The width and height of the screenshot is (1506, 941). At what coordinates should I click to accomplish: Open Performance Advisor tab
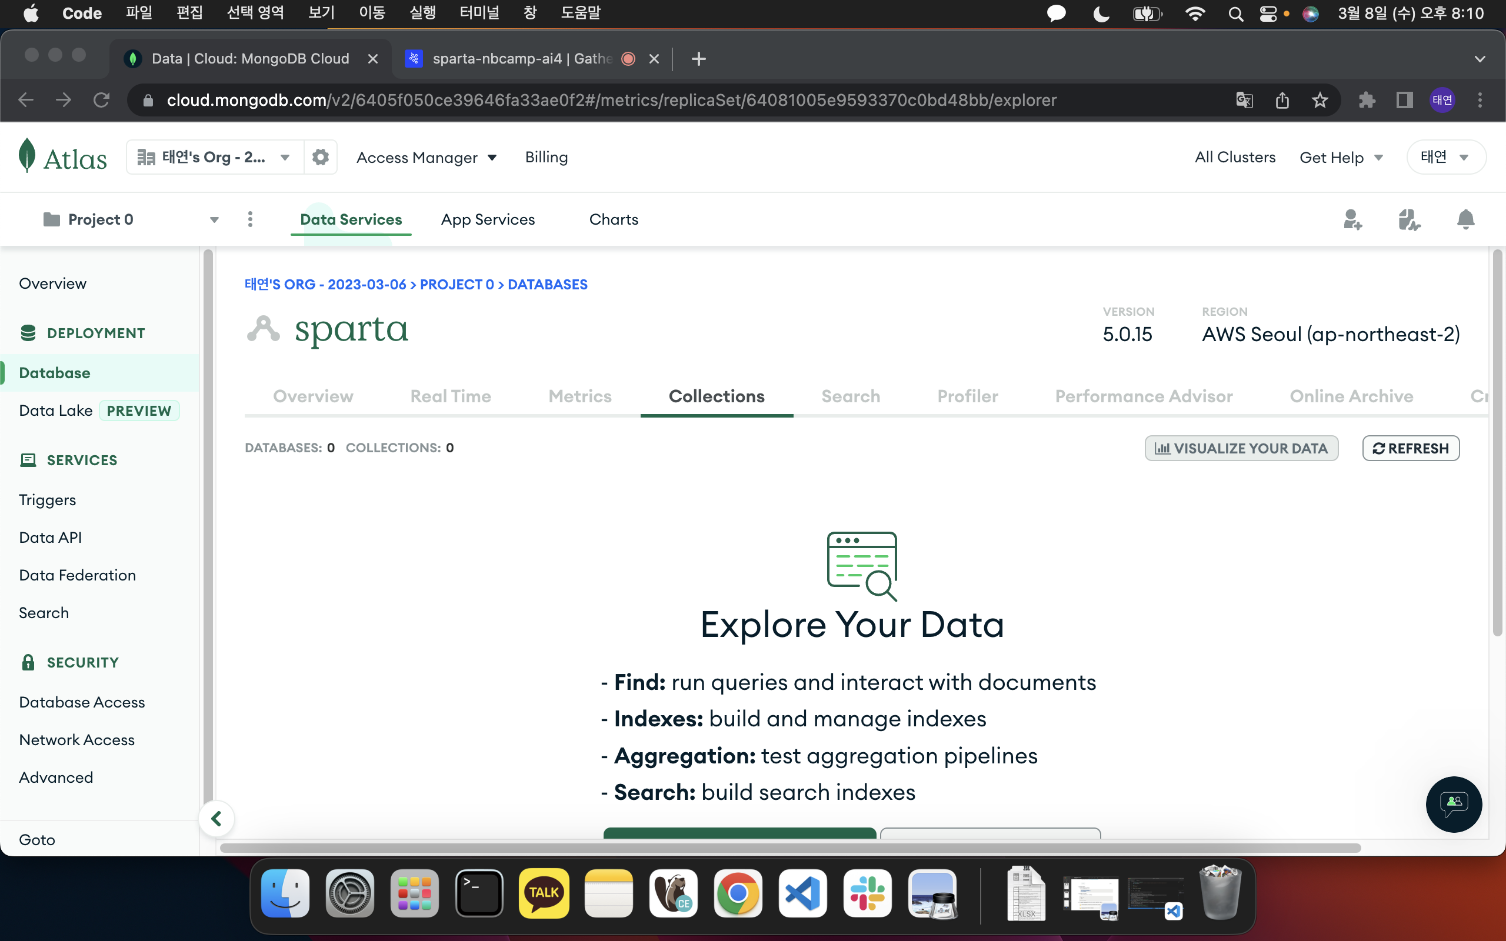pyautogui.click(x=1144, y=396)
